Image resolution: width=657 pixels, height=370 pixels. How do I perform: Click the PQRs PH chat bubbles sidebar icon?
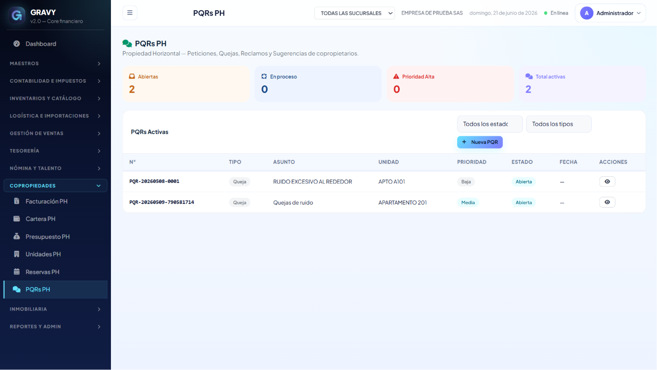16,289
